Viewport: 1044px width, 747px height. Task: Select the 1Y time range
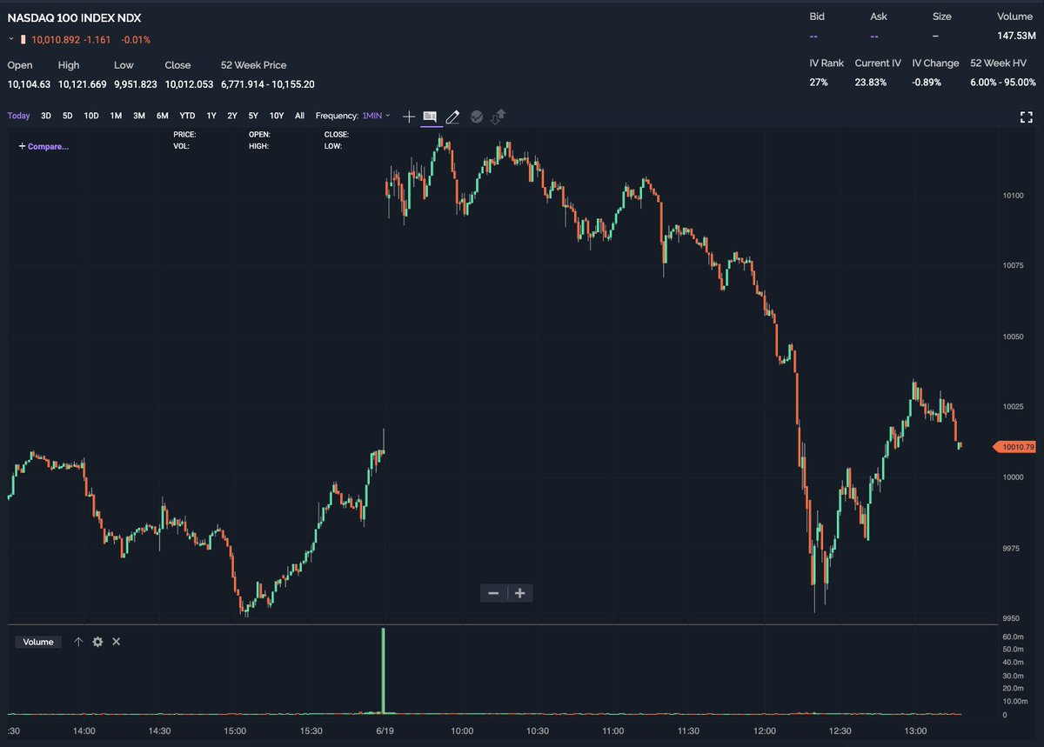click(x=211, y=116)
